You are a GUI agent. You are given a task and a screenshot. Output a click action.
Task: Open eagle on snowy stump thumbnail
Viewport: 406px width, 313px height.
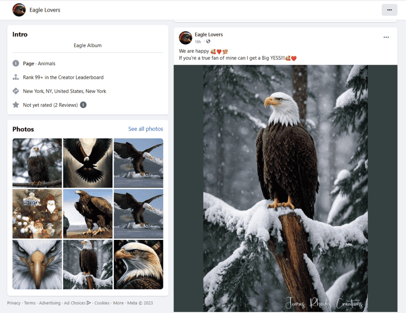88,264
